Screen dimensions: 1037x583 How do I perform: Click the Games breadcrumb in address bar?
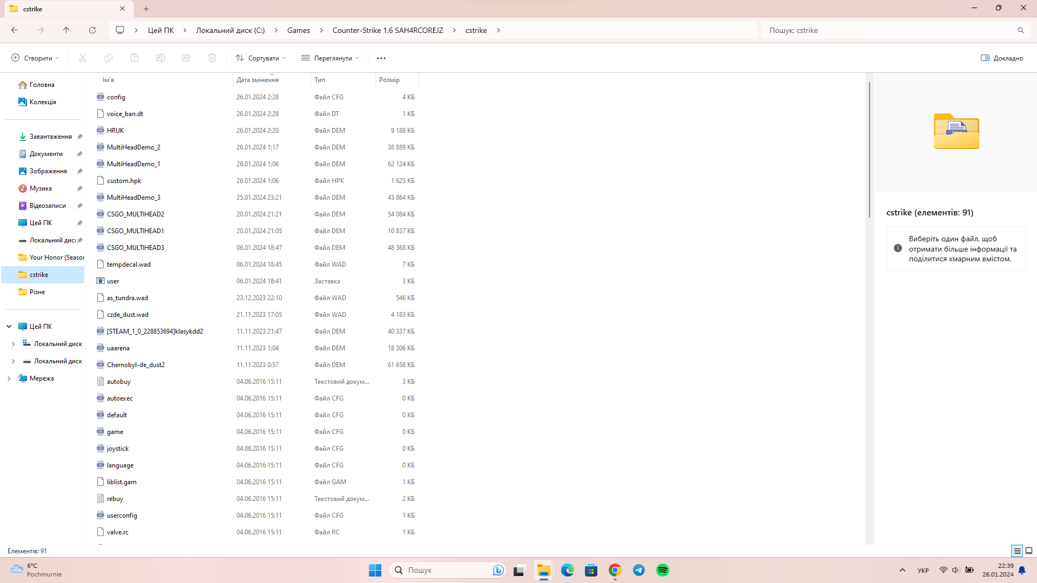click(x=298, y=30)
